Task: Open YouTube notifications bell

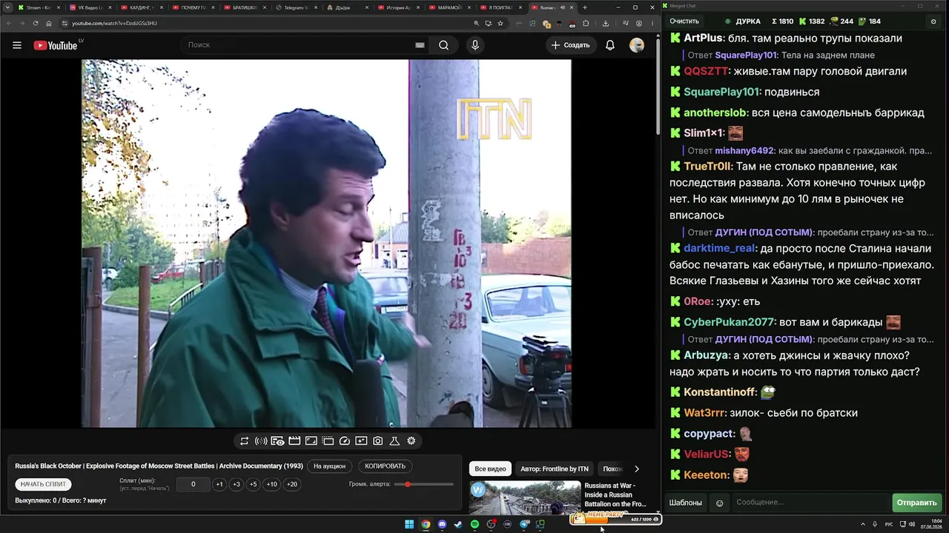Action: (x=610, y=45)
